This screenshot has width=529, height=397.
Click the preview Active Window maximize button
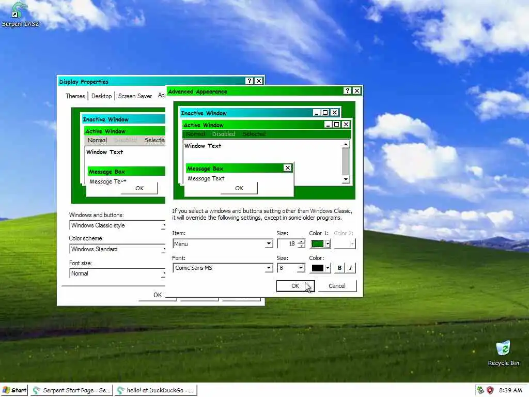point(336,125)
